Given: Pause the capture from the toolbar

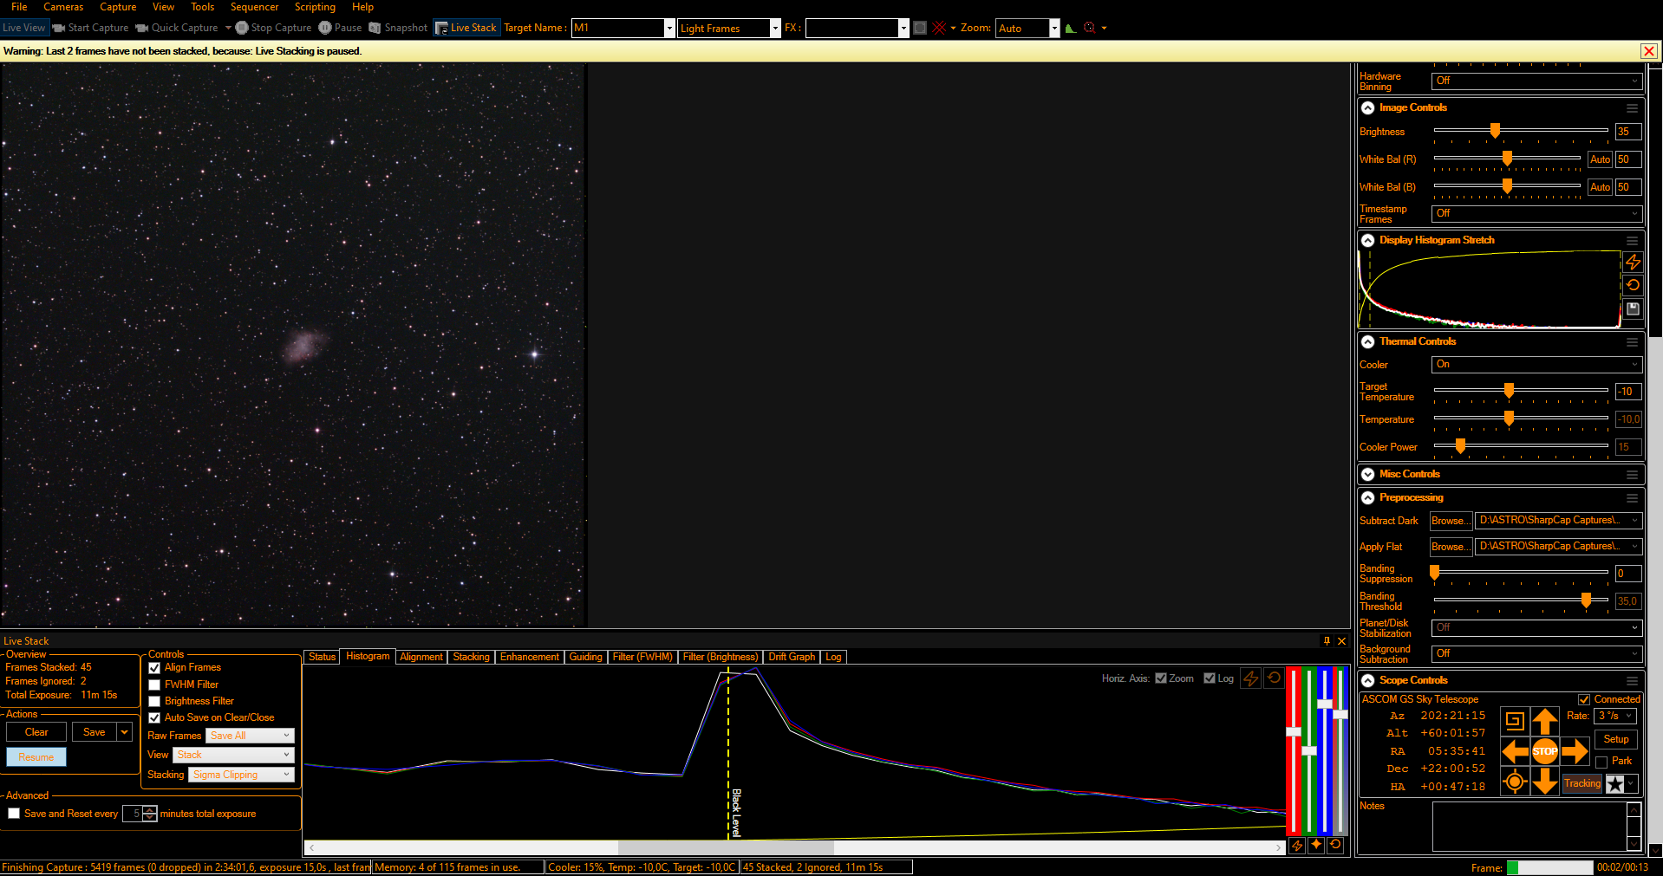Looking at the screenshot, I should 340,28.
